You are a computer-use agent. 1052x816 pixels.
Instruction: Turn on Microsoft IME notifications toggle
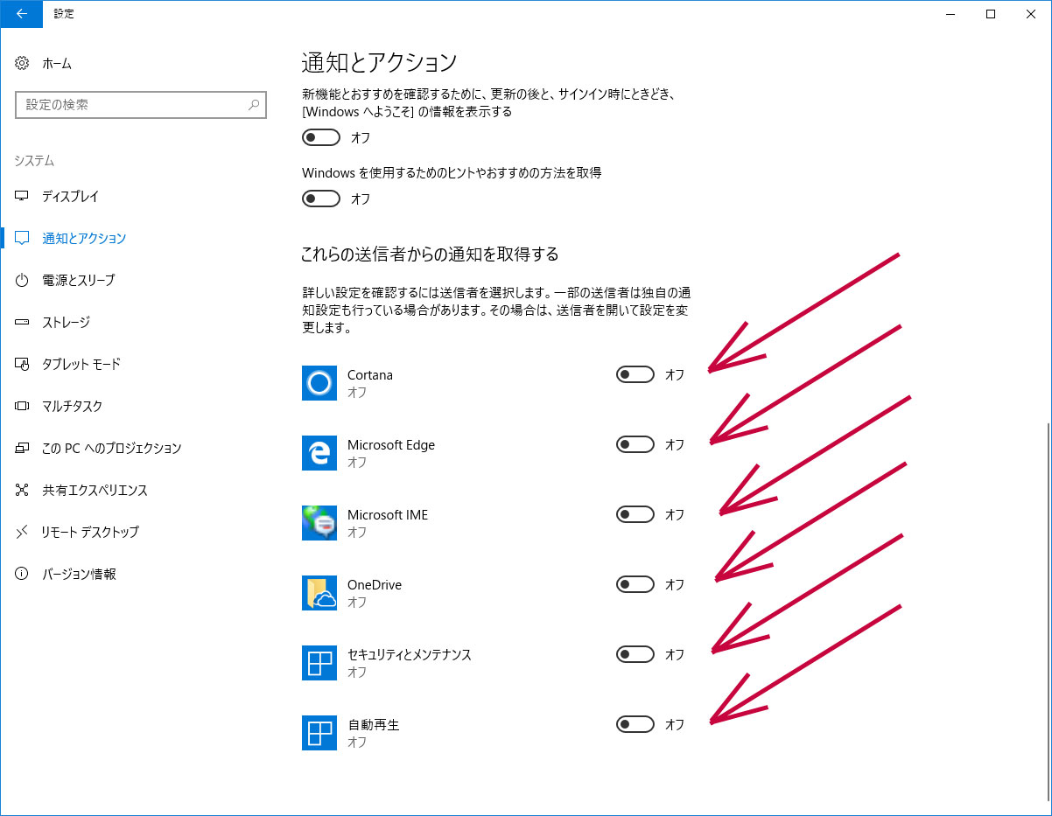635,514
